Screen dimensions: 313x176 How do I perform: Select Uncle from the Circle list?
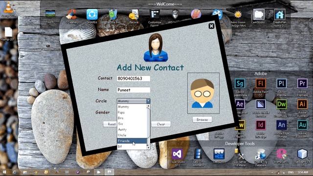132,135
